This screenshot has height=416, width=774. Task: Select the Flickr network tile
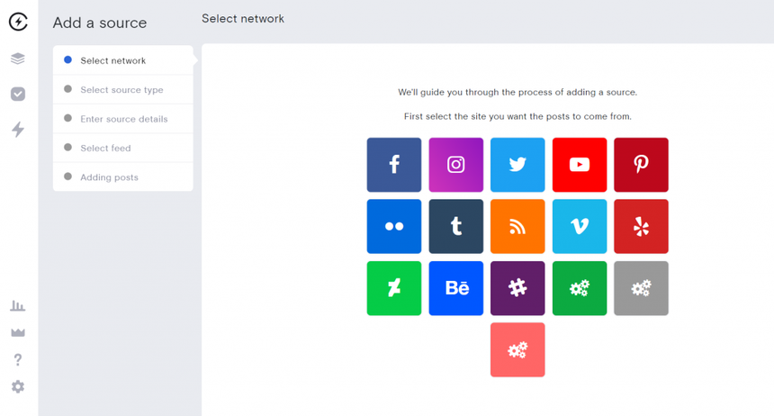pos(393,226)
